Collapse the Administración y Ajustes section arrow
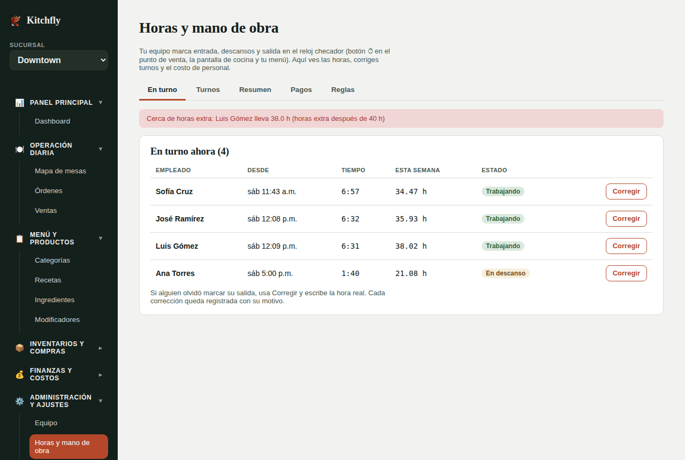Image resolution: width=685 pixels, height=460 pixels. (x=101, y=401)
